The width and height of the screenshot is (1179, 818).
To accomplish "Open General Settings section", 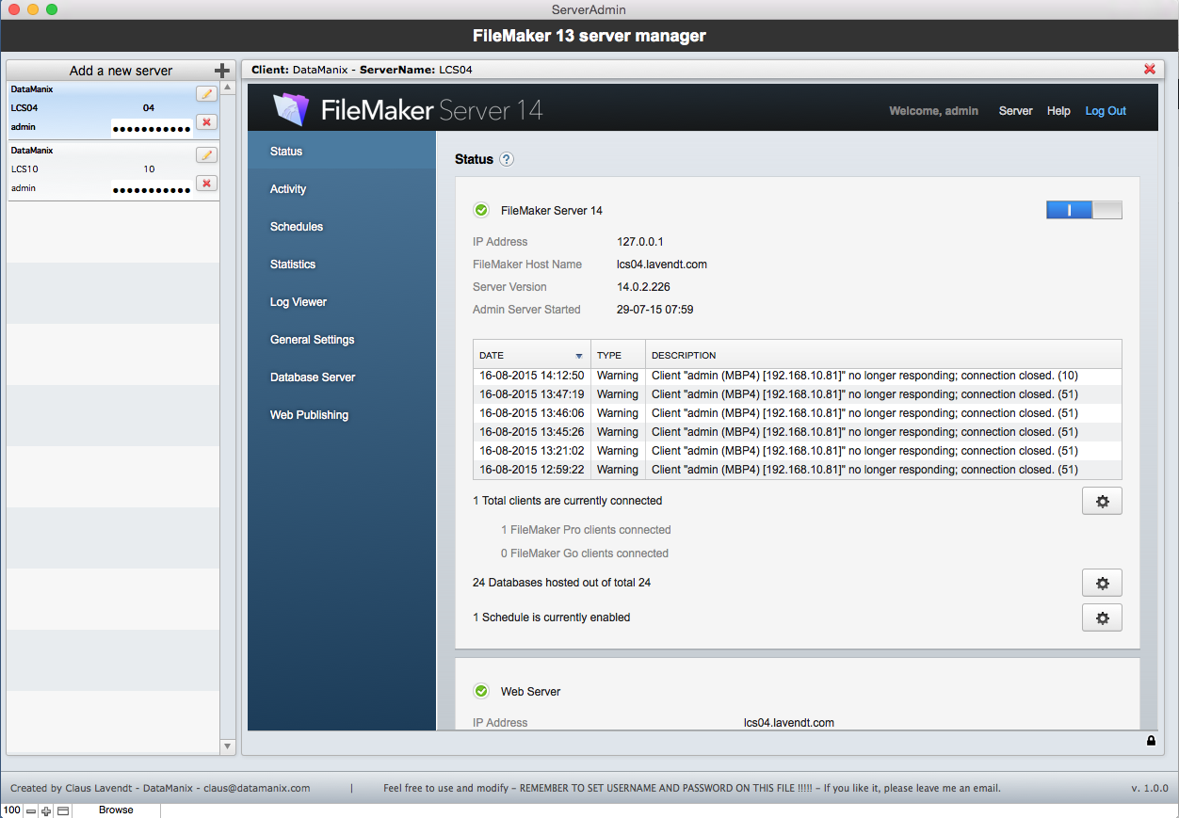I will pyautogui.click(x=342, y=339).
